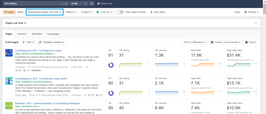
Task: Click the plus icon of More filters
Action: [x=151, y=12]
